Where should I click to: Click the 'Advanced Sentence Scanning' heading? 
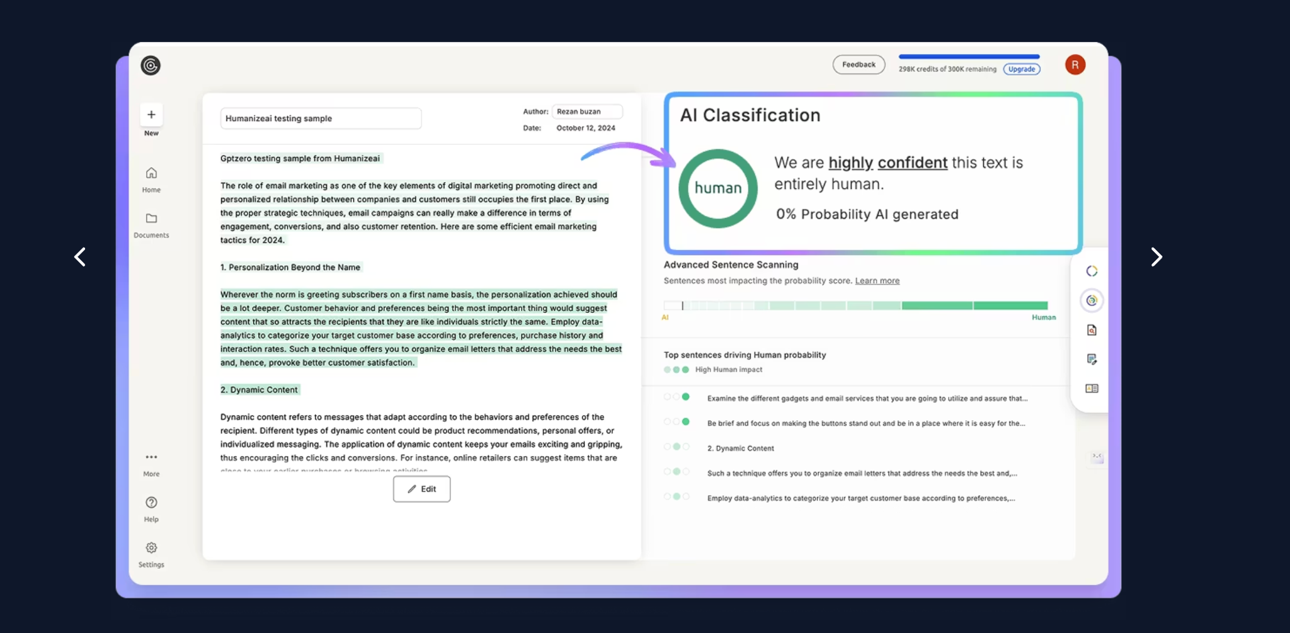pos(731,265)
